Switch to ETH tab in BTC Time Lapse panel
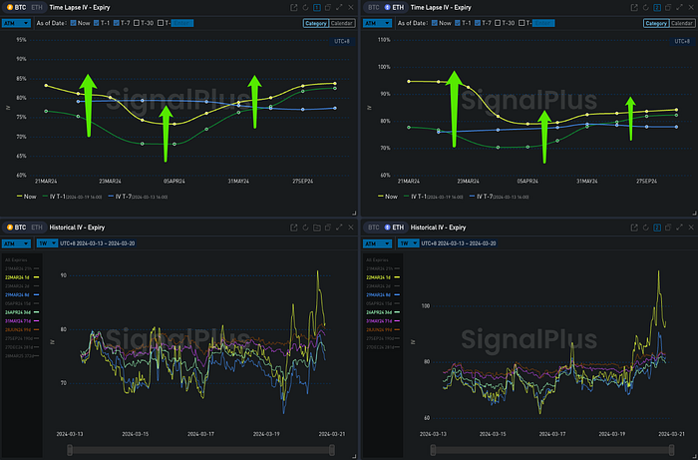This screenshot has height=460, width=698. click(x=35, y=7)
